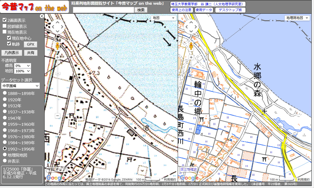Zoom out on the right map
Screen dimensions: 314x188
pos(191,104)
